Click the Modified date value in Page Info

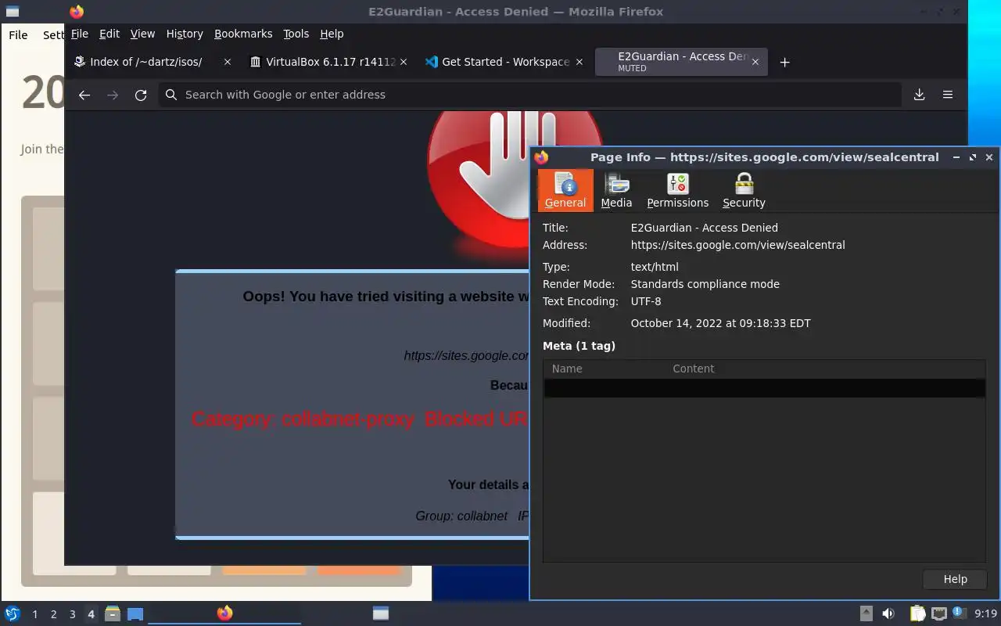pyautogui.click(x=720, y=323)
